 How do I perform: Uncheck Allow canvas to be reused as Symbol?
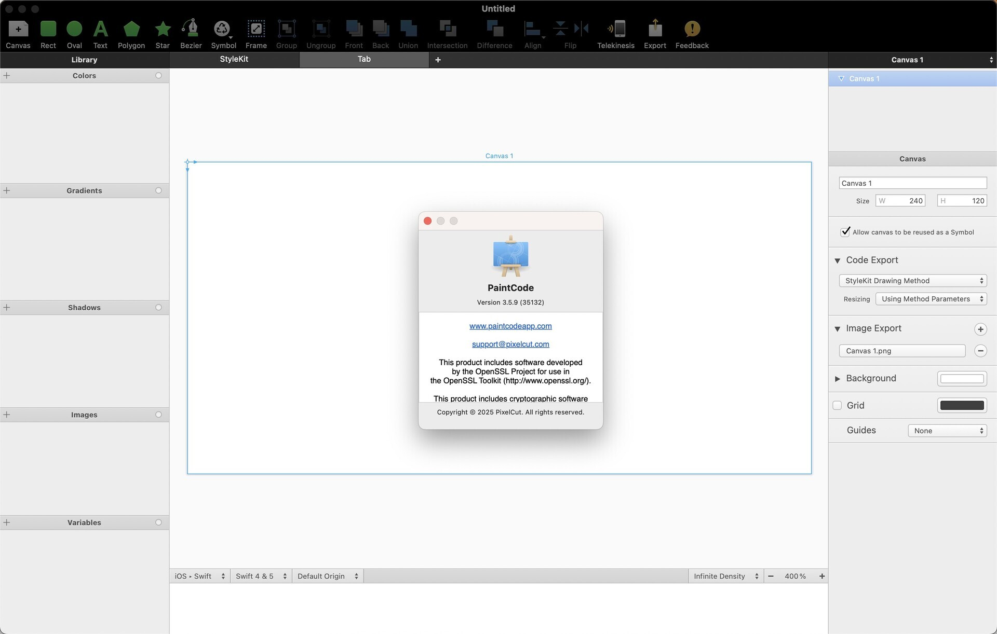click(x=845, y=232)
